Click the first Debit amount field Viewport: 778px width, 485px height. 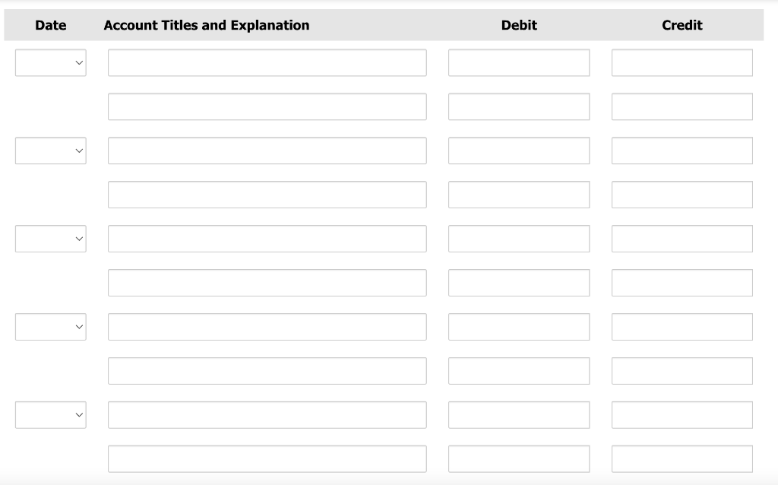pyautogui.click(x=519, y=62)
